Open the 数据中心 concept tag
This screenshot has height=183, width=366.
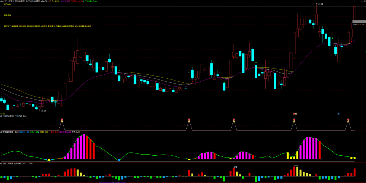(59, 26)
